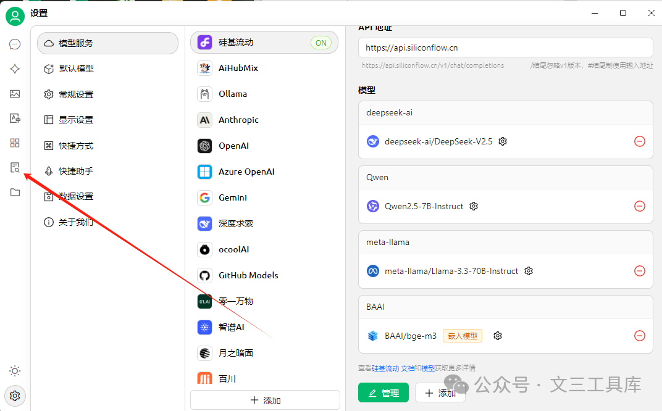
Task: Open the 显示设置 settings section
Action: [x=107, y=120]
